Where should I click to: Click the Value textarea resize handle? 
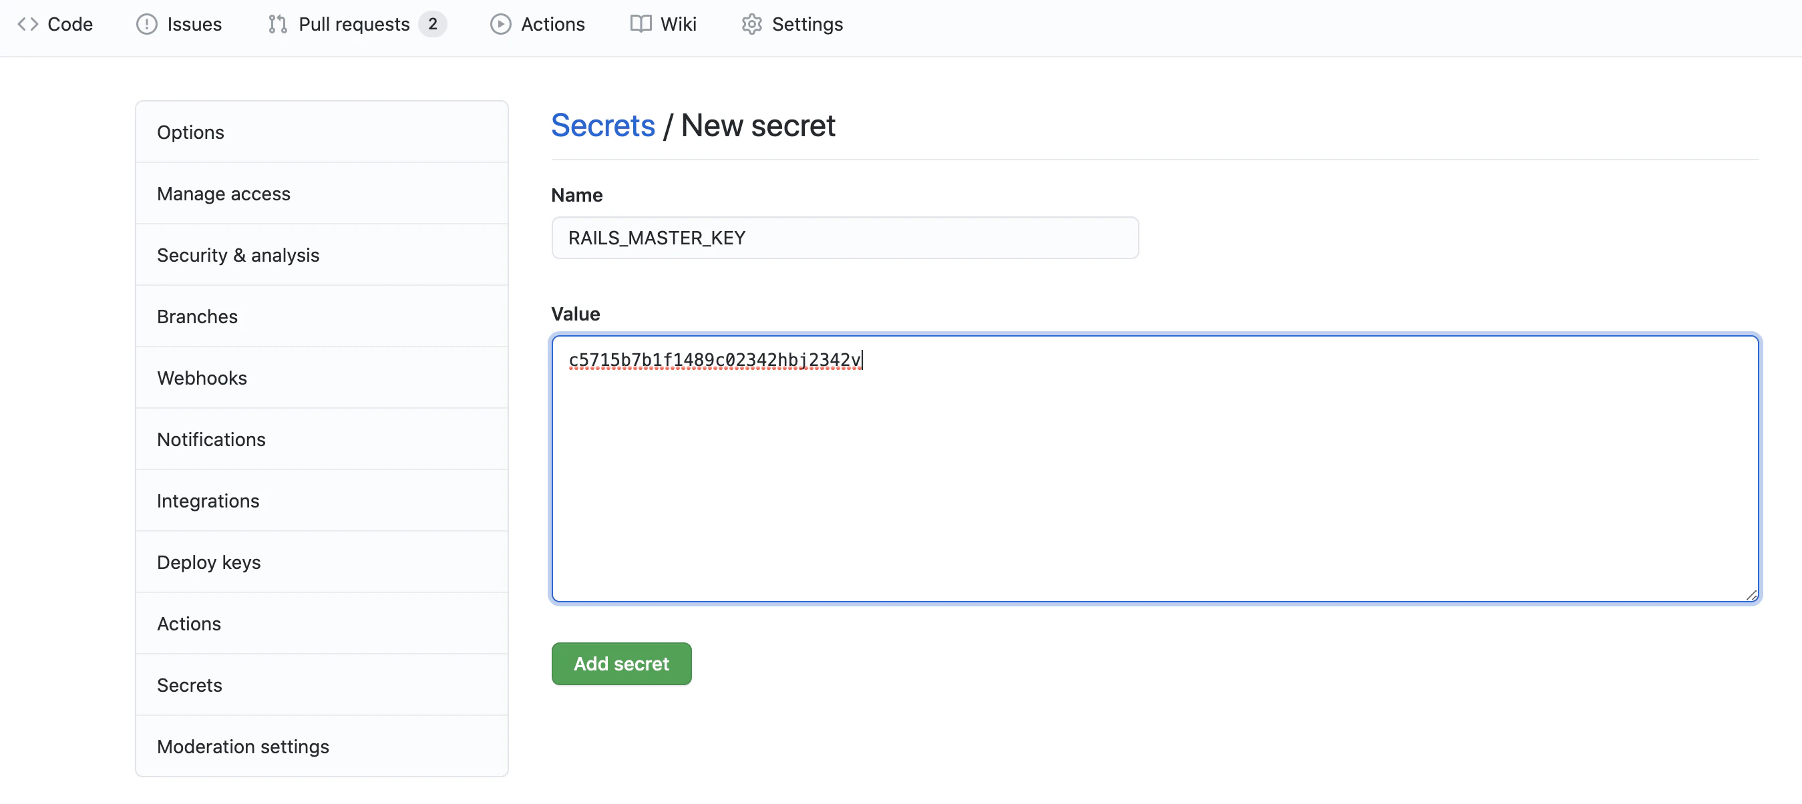(x=1751, y=595)
